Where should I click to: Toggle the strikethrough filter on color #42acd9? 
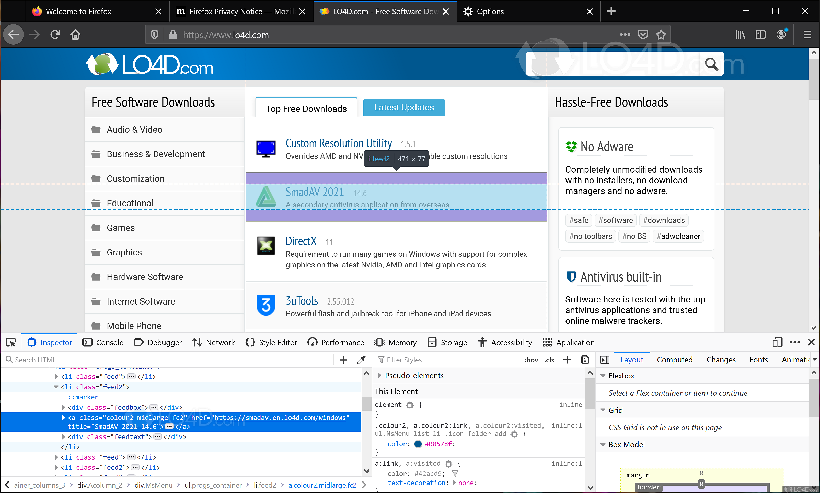[455, 474]
